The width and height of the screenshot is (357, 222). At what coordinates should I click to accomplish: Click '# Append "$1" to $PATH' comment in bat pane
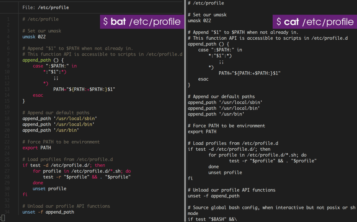coord(77,48)
